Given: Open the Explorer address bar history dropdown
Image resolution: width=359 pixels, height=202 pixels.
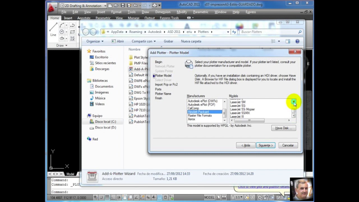Looking at the screenshot, I should click(x=228, y=32).
